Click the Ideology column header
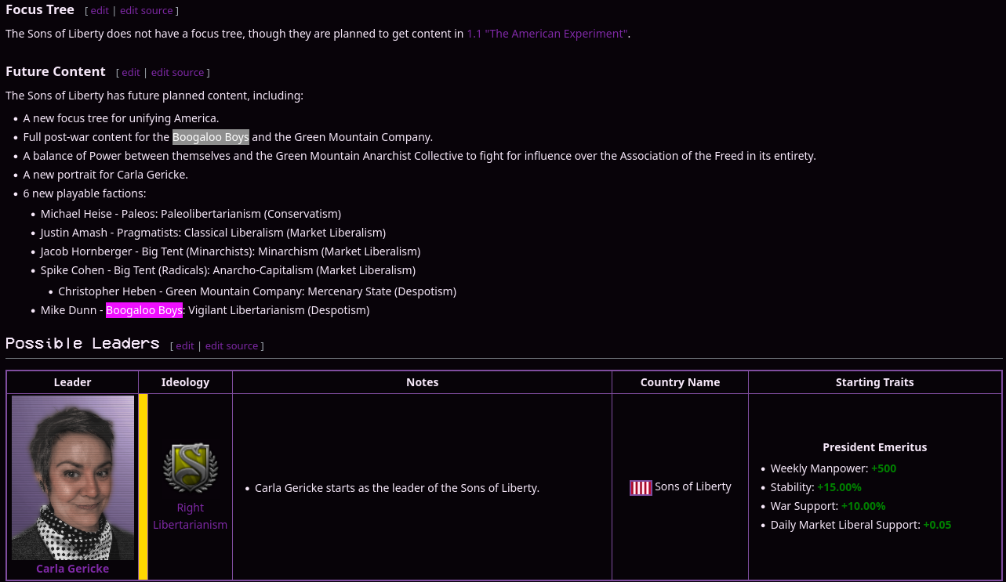 pos(186,382)
